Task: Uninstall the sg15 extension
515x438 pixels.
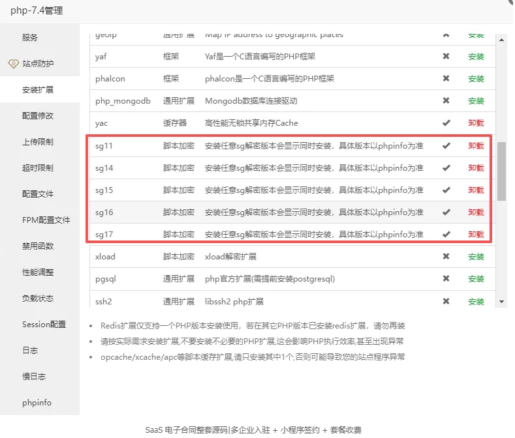Action: [x=476, y=190]
